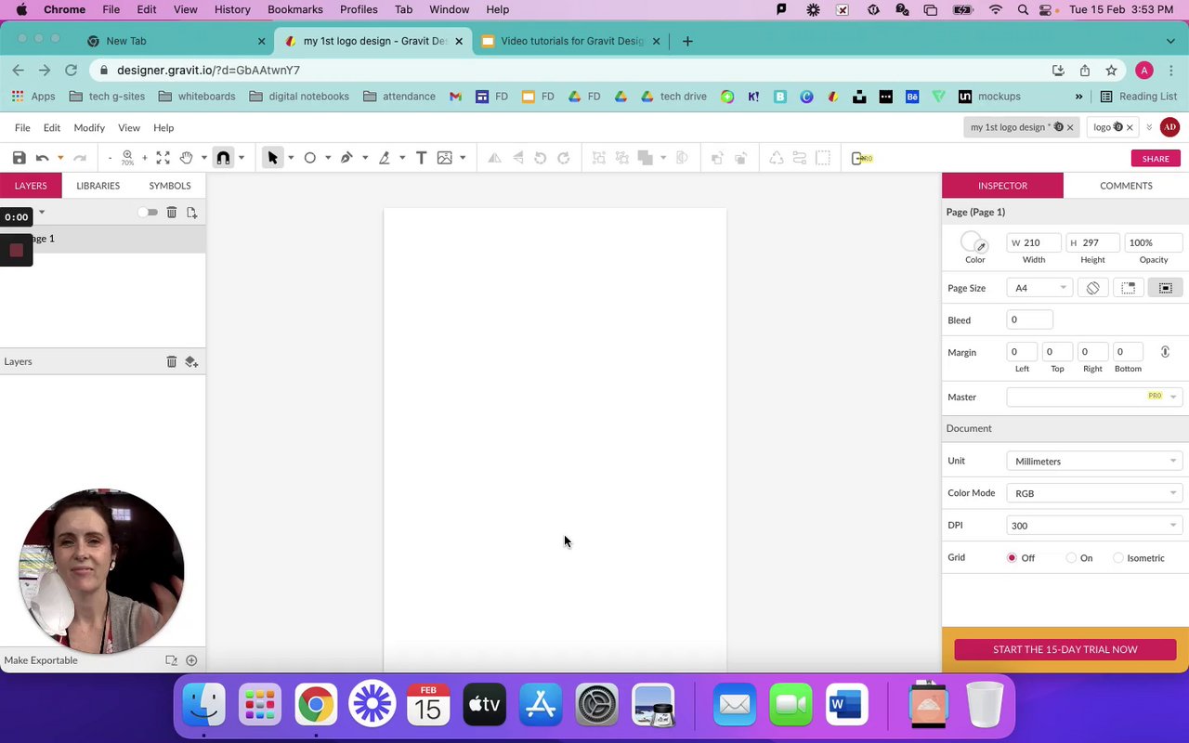The width and height of the screenshot is (1189, 743).
Task: Click the Add new layer icon
Action: click(x=191, y=361)
